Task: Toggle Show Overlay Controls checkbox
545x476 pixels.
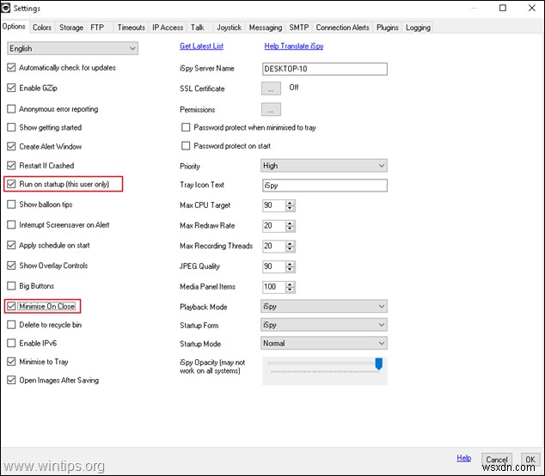Action: tap(11, 265)
